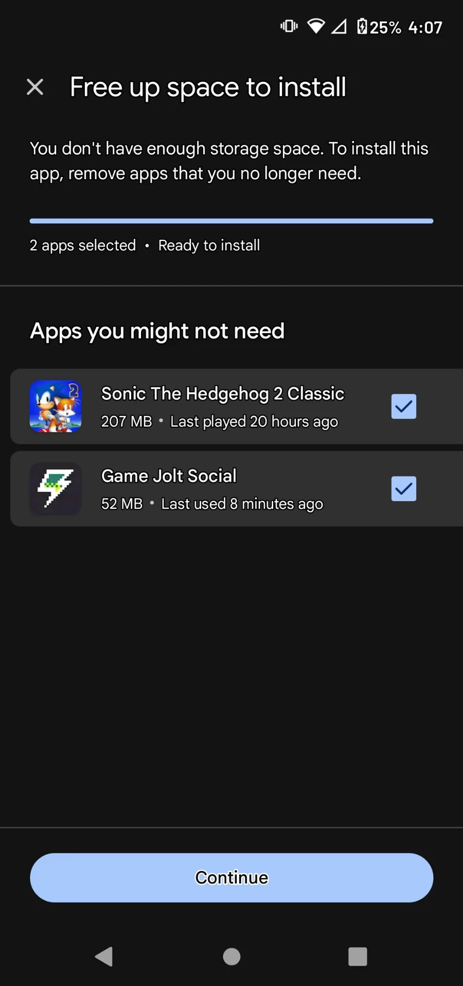The image size is (463, 986).
Task: Tap the Game Jolt Social lightning icon
Action: pos(56,489)
